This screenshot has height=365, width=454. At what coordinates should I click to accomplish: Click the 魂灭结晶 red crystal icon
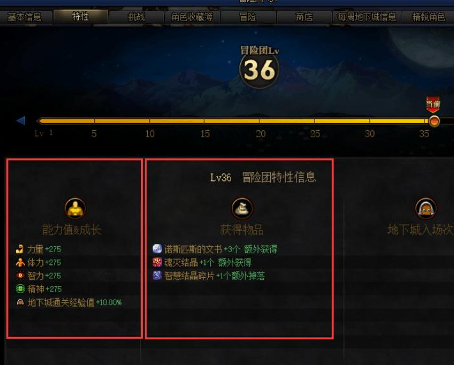pyautogui.click(x=158, y=262)
